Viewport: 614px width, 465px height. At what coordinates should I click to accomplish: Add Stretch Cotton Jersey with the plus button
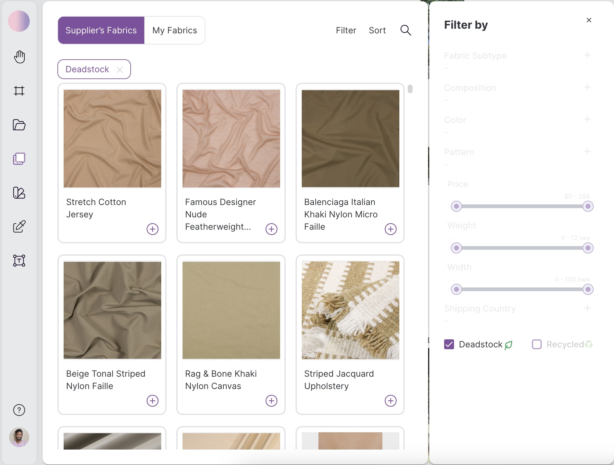(x=152, y=229)
